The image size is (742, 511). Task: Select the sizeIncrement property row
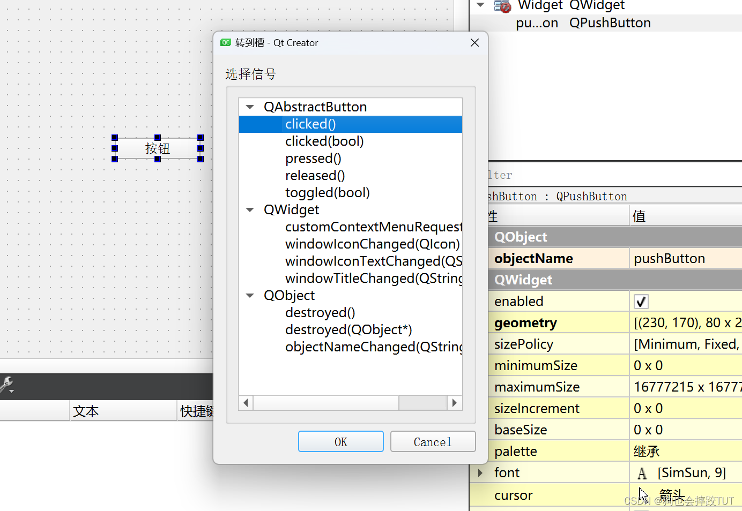tap(615, 409)
